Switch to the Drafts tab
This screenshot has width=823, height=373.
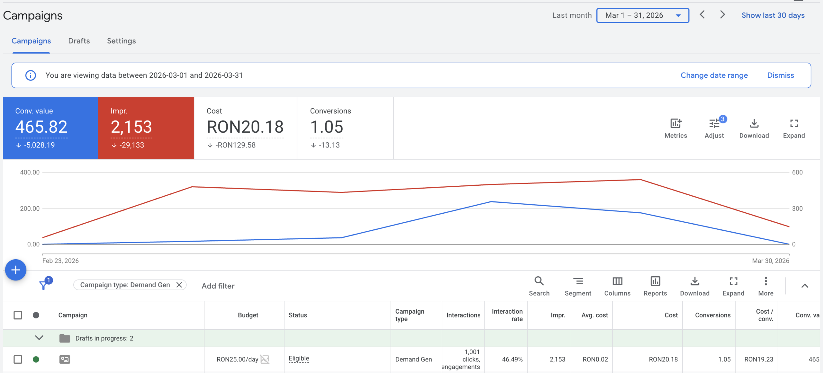click(79, 41)
